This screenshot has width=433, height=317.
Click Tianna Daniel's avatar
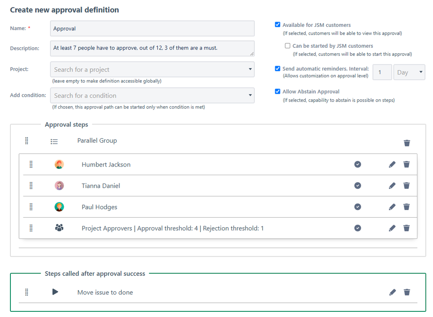(59, 186)
